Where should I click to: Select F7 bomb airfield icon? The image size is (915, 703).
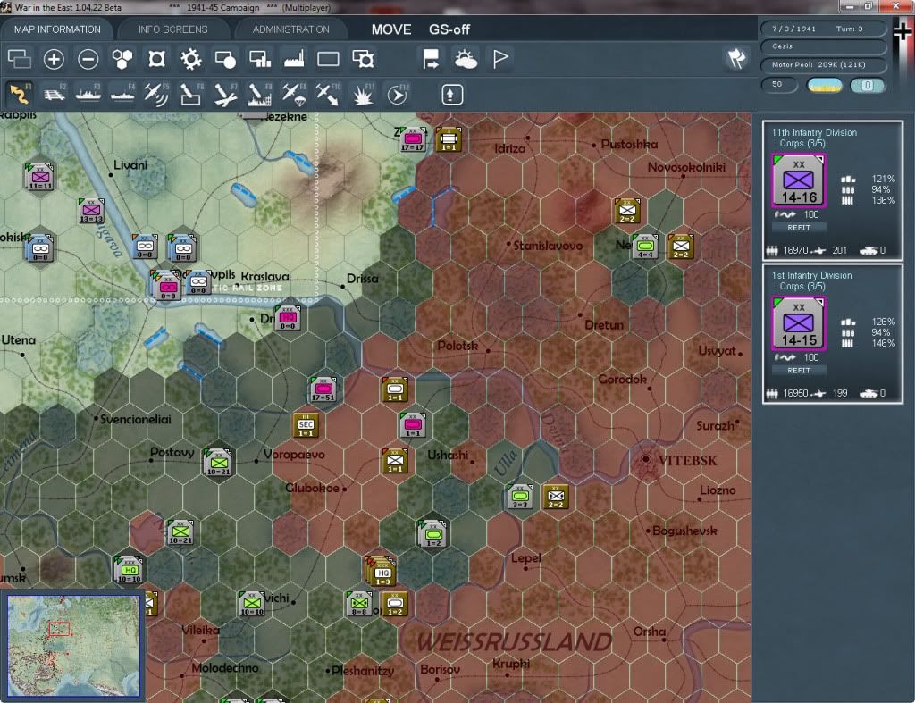point(225,94)
